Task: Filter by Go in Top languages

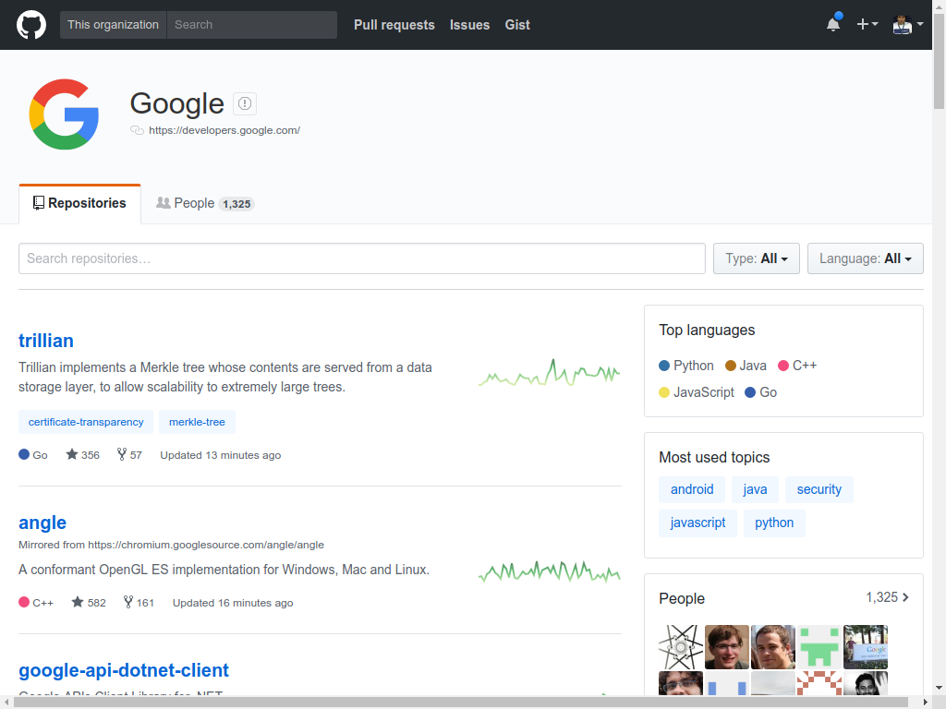Action: [x=761, y=392]
